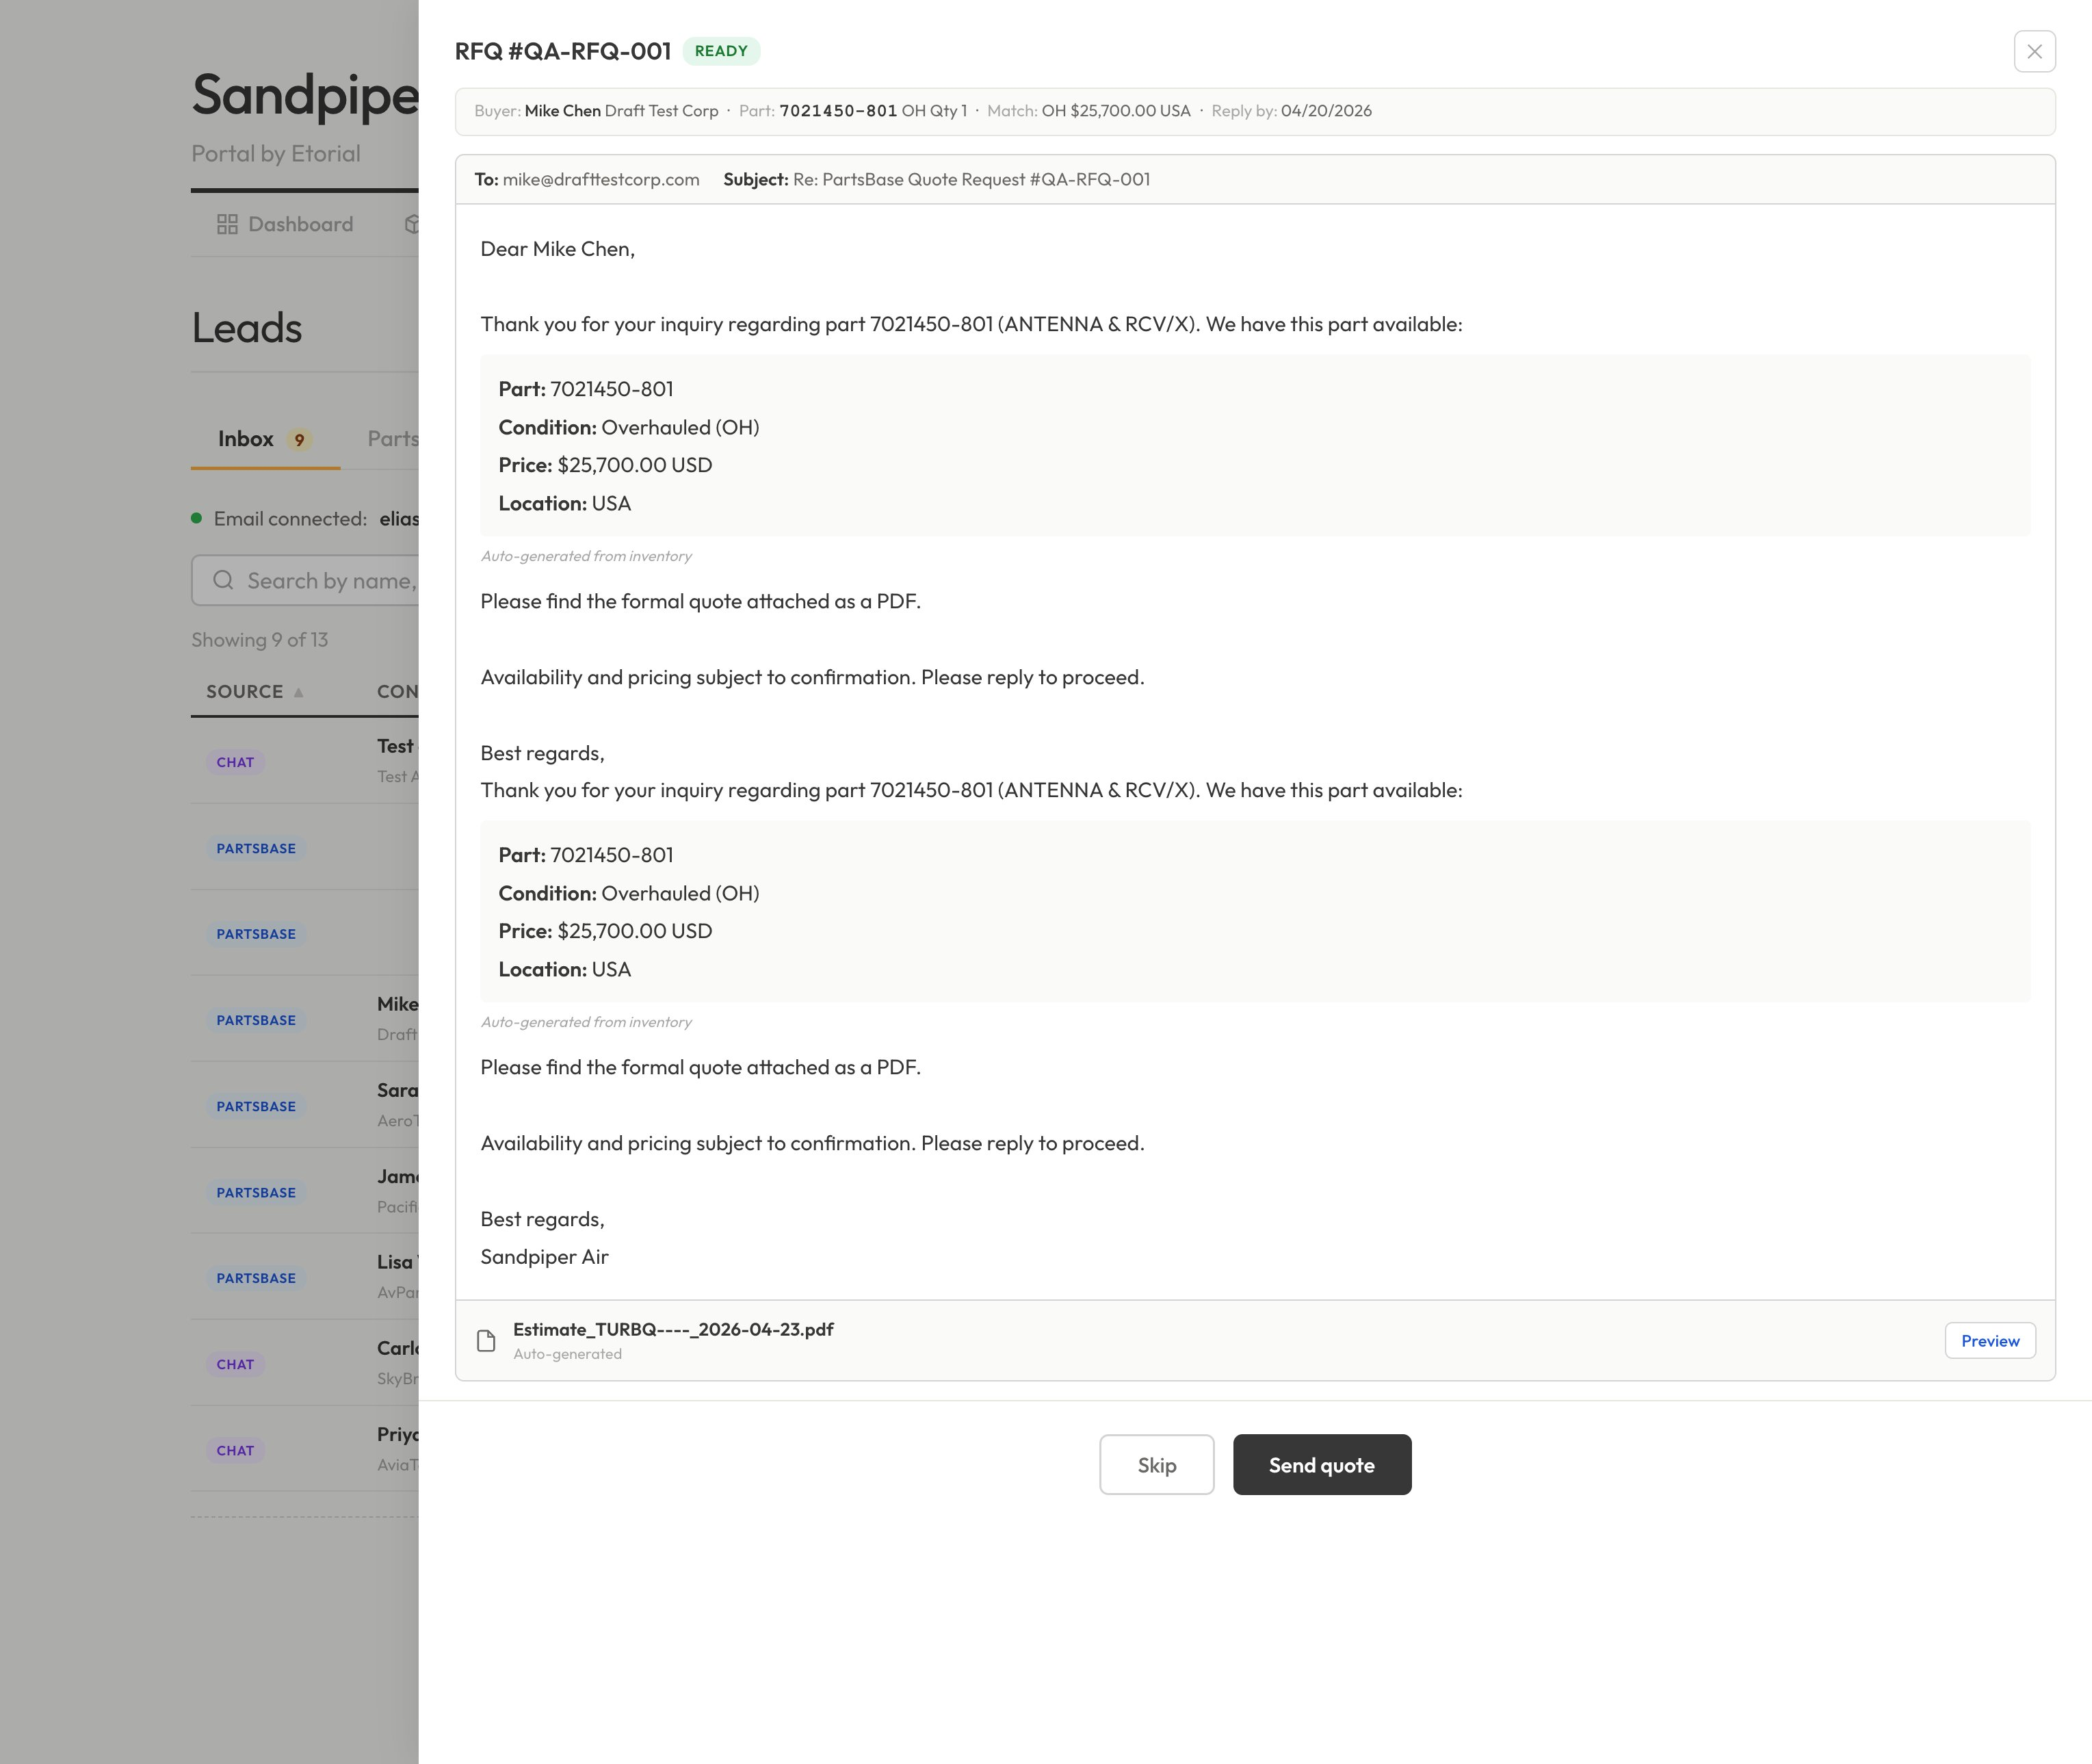Send the quote to the buyer
Viewport: 2092px width, 1764px height.
coord(1322,1465)
